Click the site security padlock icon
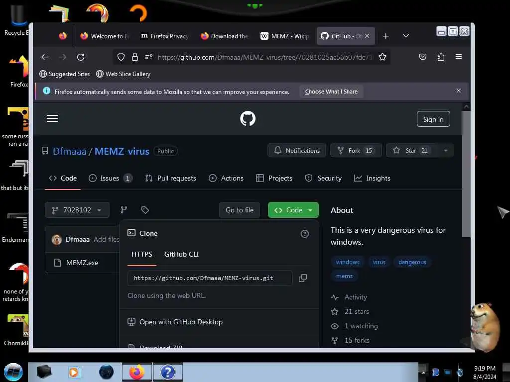The image size is (510, 382). tap(134, 57)
